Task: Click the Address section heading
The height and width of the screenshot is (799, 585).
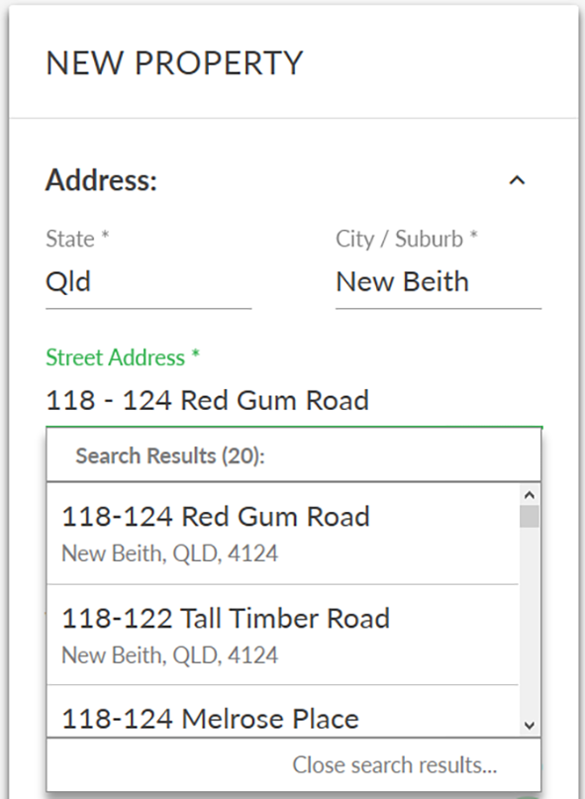Action: pyautogui.click(x=101, y=180)
